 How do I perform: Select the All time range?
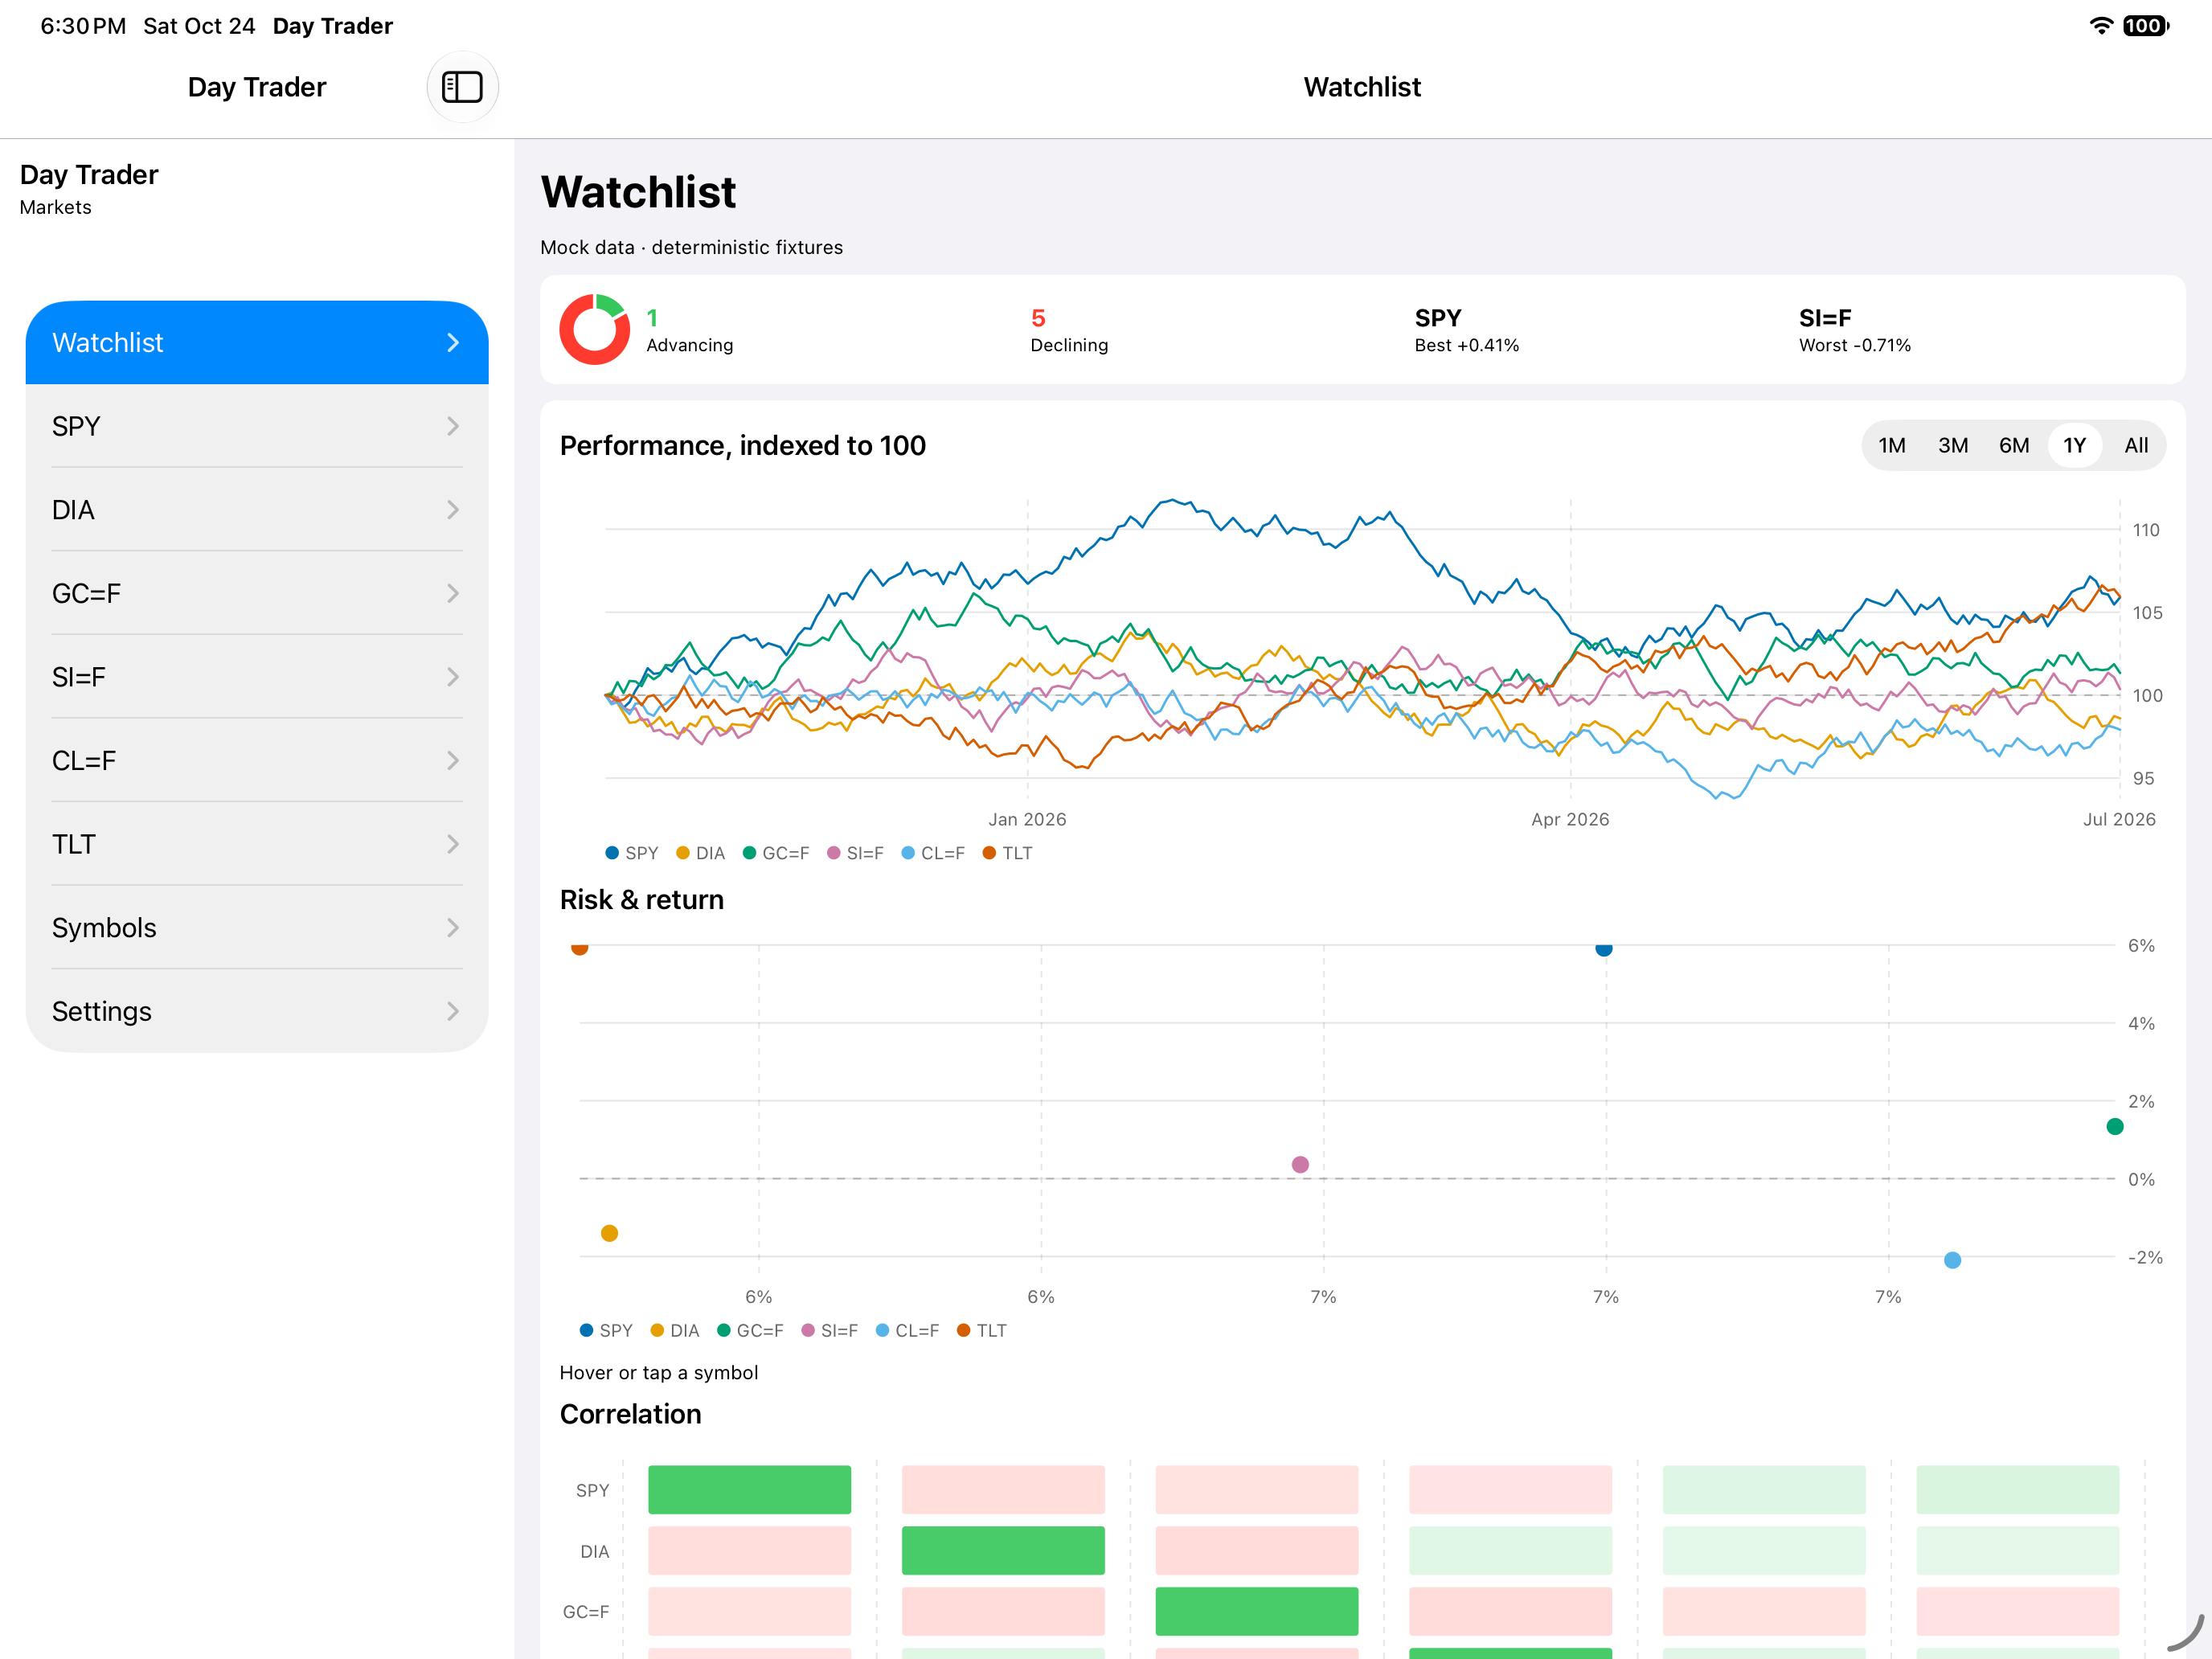point(2136,445)
